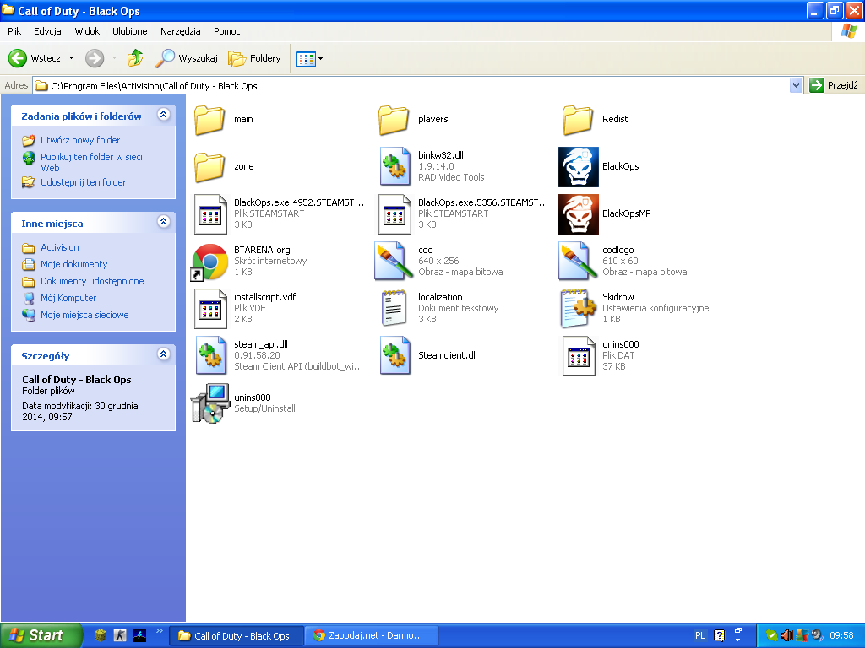The width and height of the screenshot is (865, 648).
Task: Click Udostępnij ten folder link
Action: (x=84, y=182)
